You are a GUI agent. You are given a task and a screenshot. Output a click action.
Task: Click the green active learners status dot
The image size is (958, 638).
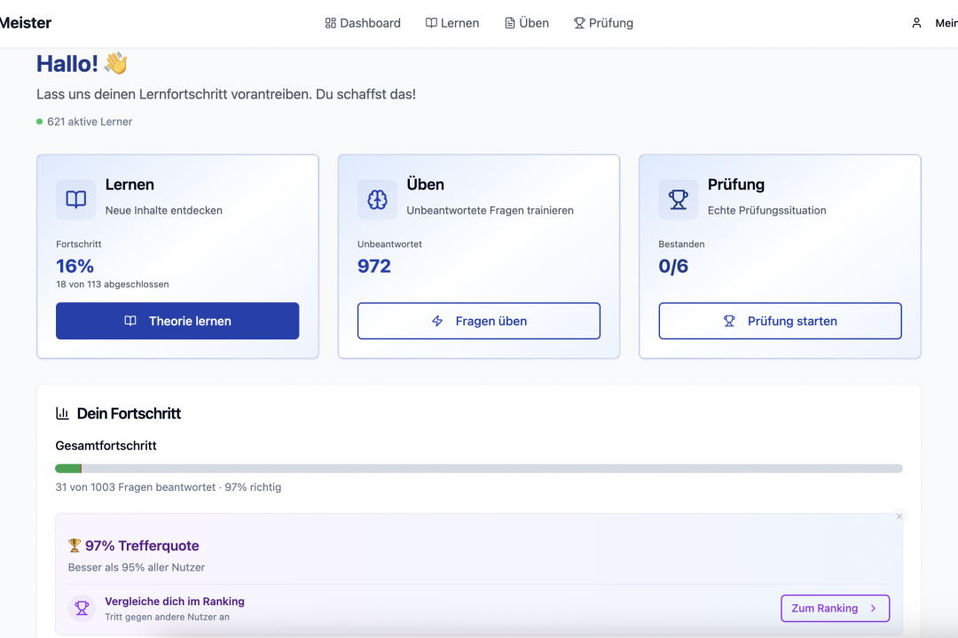pyautogui.click(x=40, y=121)
